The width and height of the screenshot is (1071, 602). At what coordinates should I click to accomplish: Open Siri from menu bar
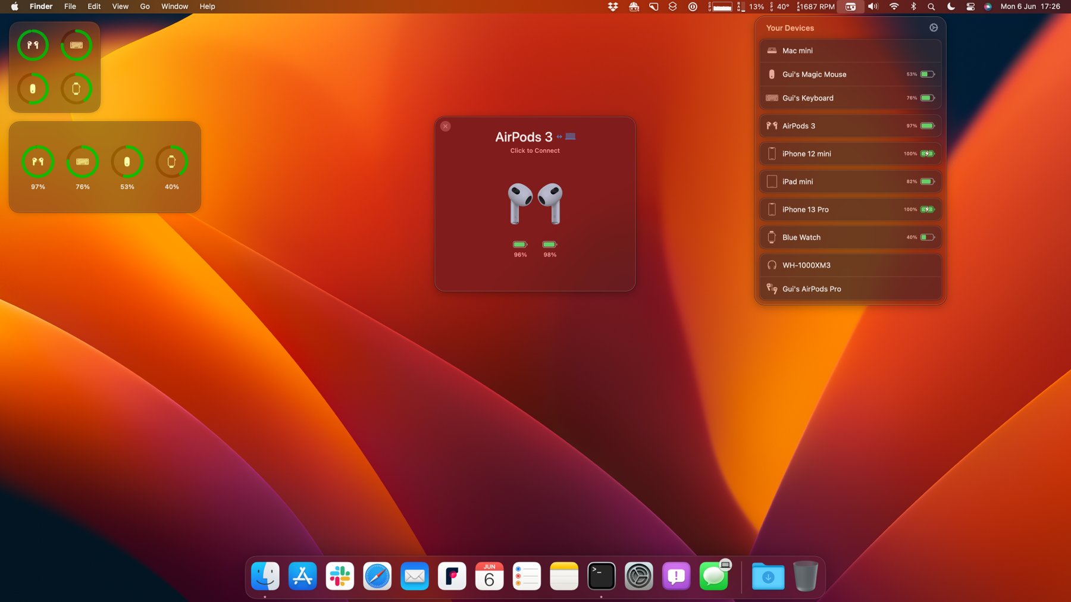(988, 7)
